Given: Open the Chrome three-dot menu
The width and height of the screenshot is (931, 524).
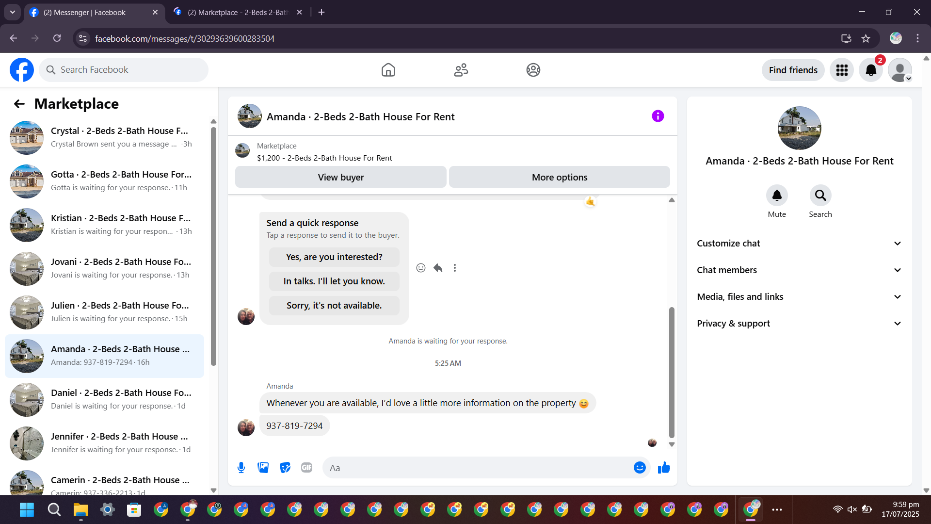Looking at the screenshot, I should [917, 38].
